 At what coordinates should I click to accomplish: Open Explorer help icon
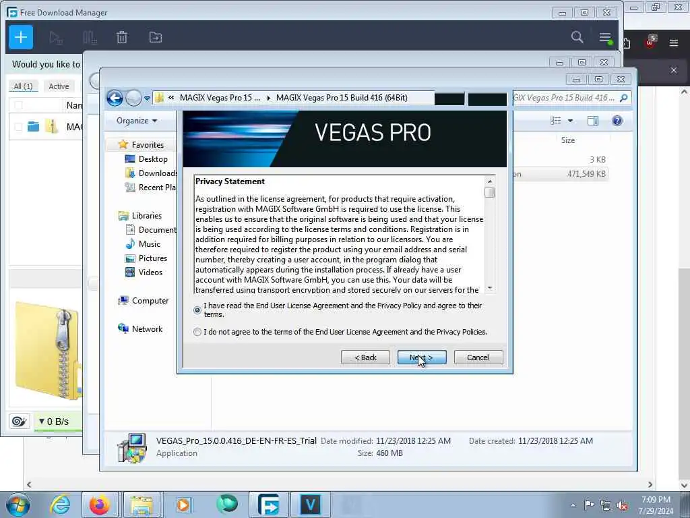coord(617,121)
